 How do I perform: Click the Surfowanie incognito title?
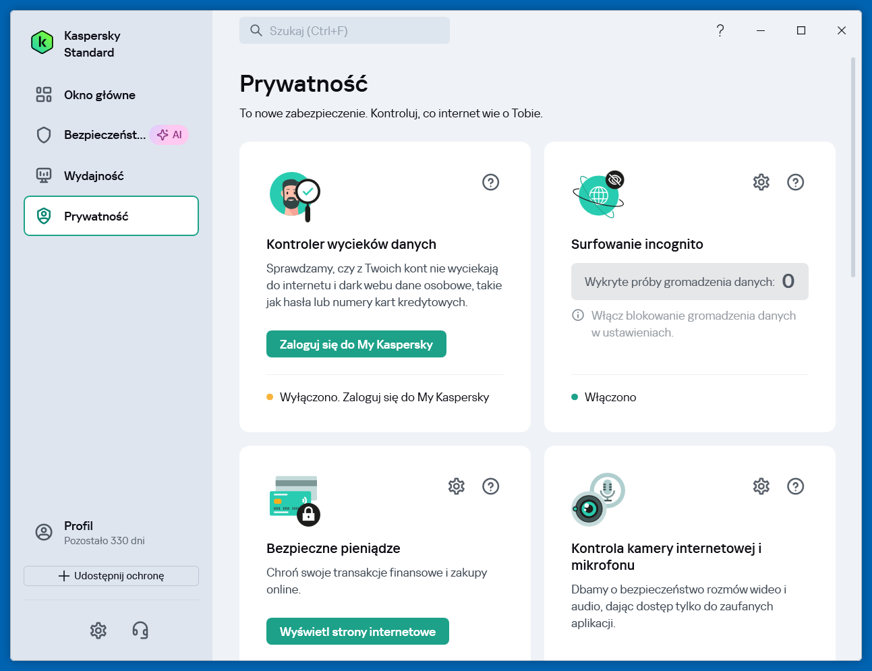coord(637,244)
